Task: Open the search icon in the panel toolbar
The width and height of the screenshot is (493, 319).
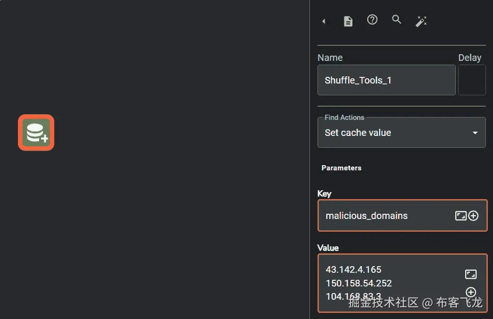Action: (396, 20)
